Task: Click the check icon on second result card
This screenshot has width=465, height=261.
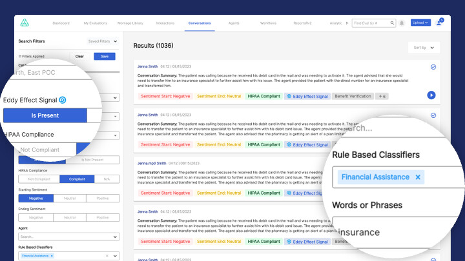Action: tap(433, 115)
